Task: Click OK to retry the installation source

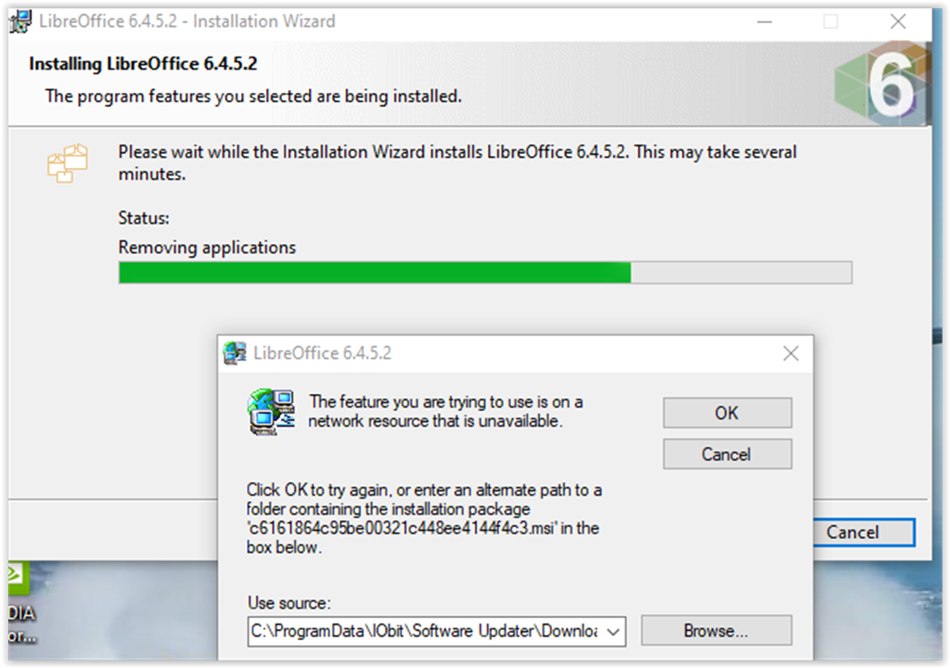Action: point(727,413)
